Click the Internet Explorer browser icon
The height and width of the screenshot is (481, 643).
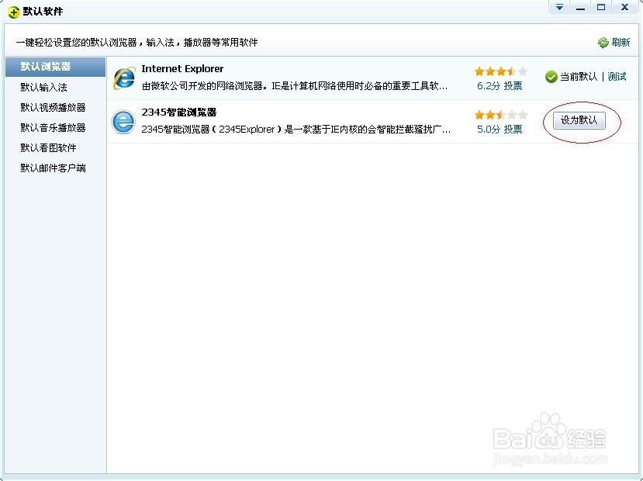click(123, 78)
